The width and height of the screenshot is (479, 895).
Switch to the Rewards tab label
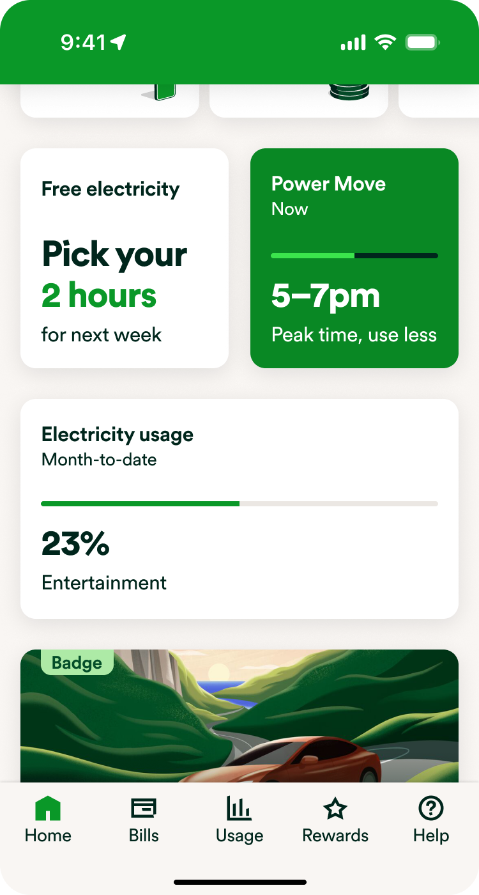coord(335,836)
